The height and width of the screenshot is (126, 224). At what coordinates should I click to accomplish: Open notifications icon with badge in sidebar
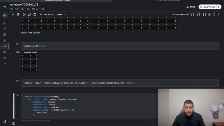(5, 122)
